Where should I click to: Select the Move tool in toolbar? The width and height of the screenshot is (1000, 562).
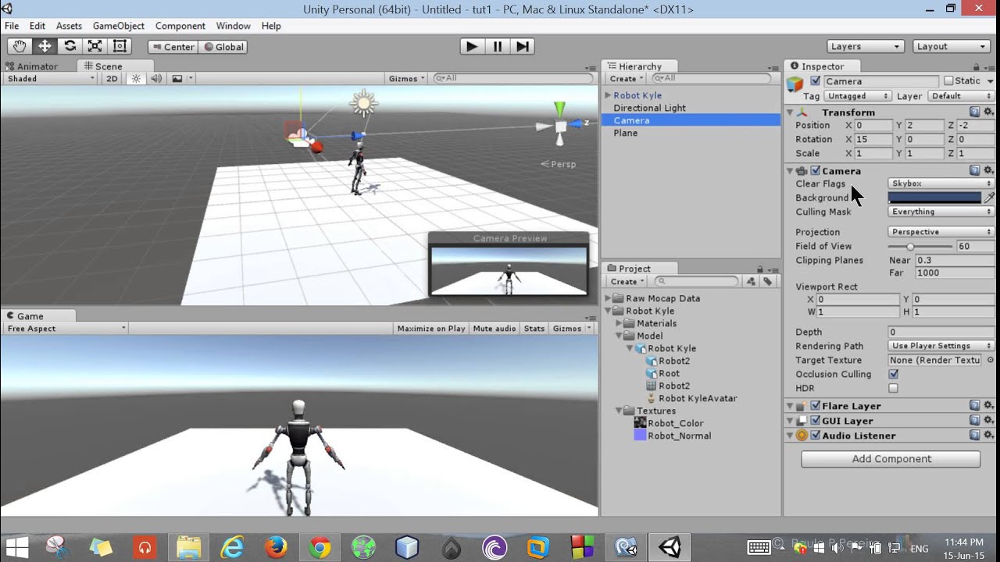(x=45, y=46)
